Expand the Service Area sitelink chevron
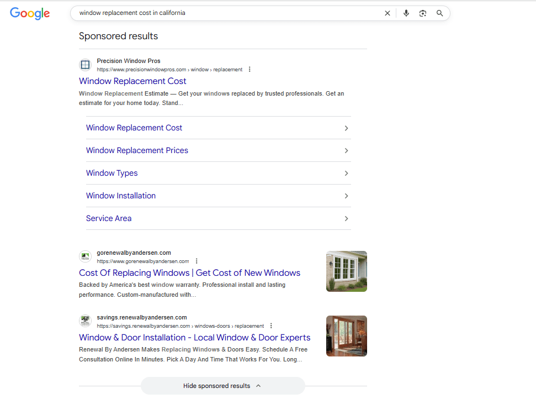The height and width of the screenshot is (404, 536). (x=346, y=218)
